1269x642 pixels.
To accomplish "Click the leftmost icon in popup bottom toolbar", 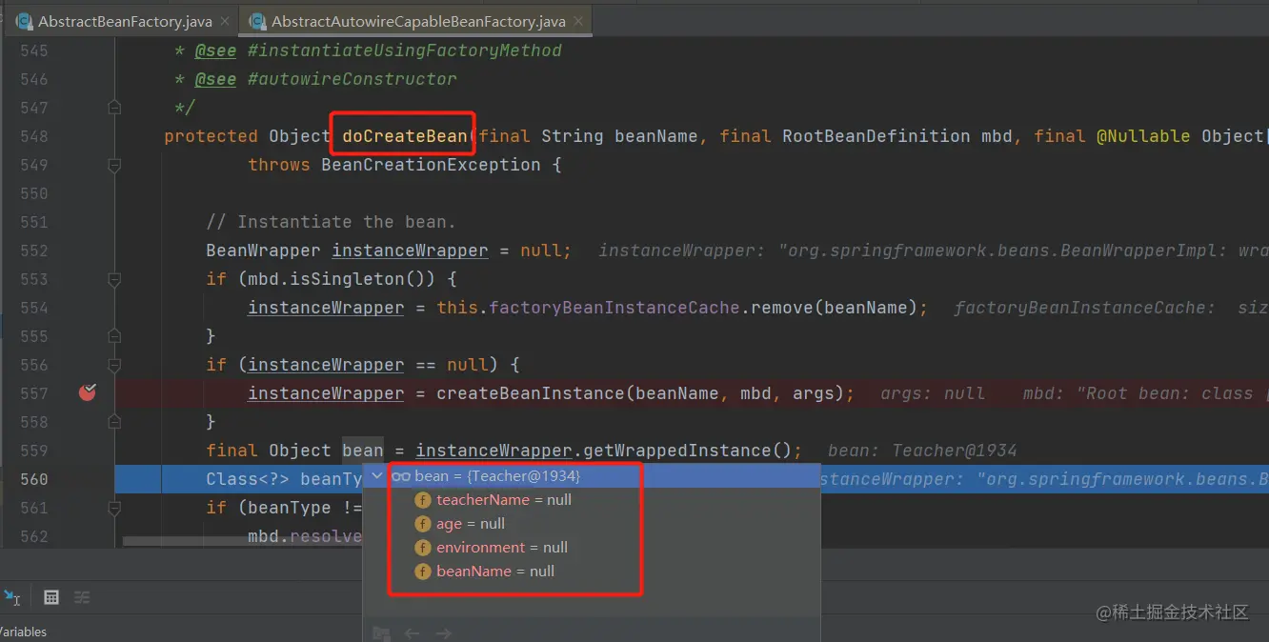I will coord(381,632).
